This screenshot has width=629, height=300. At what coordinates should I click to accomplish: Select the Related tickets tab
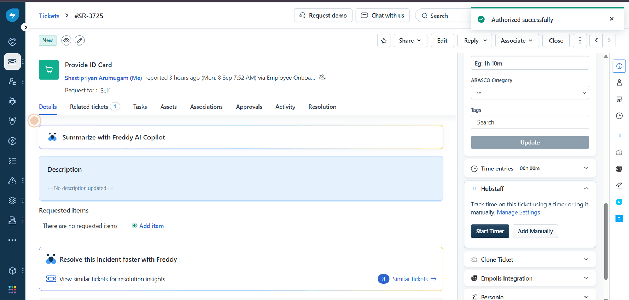[95, 107]
